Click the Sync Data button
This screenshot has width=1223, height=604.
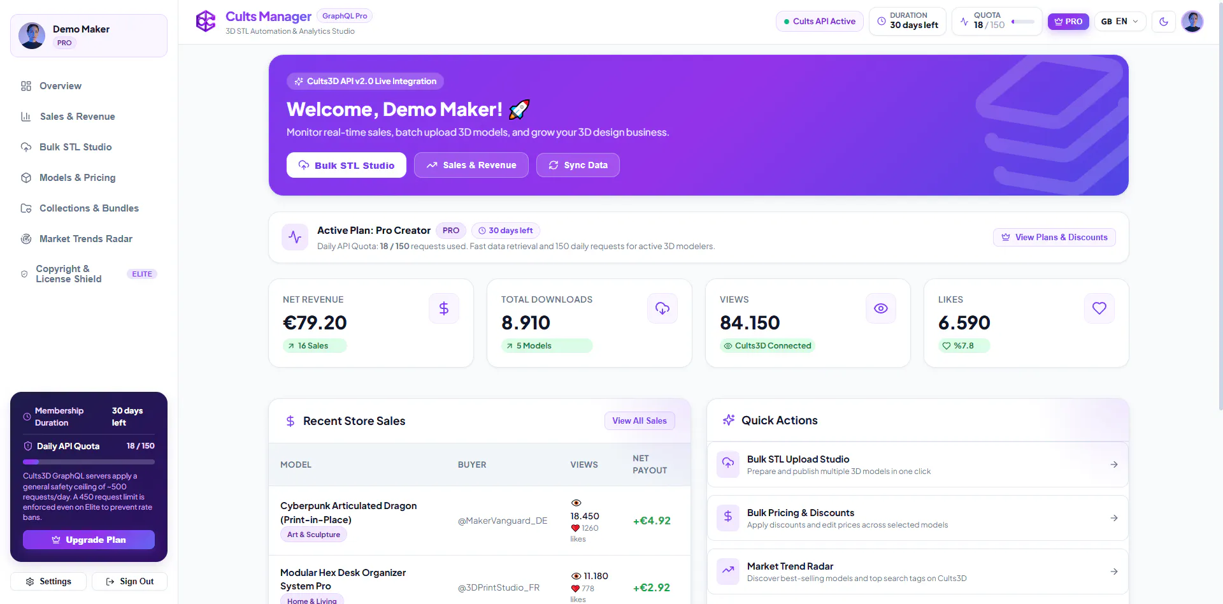(578, 165)
